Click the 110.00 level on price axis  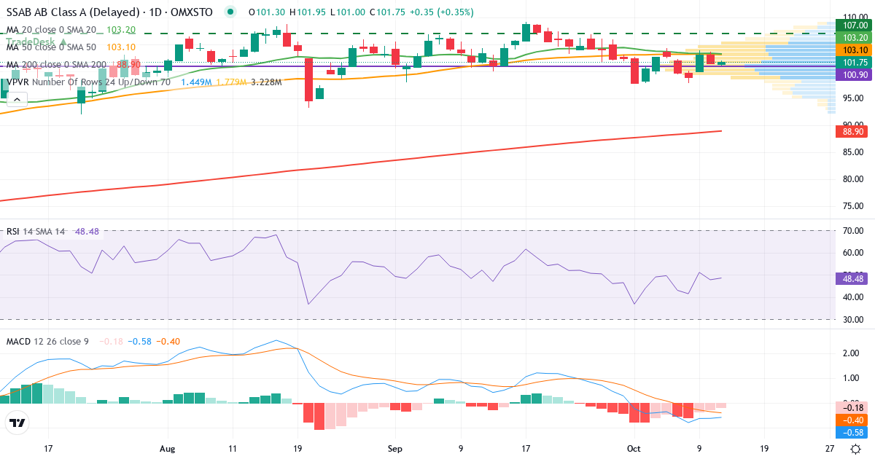pyautogui.click(x=854, y=16)
